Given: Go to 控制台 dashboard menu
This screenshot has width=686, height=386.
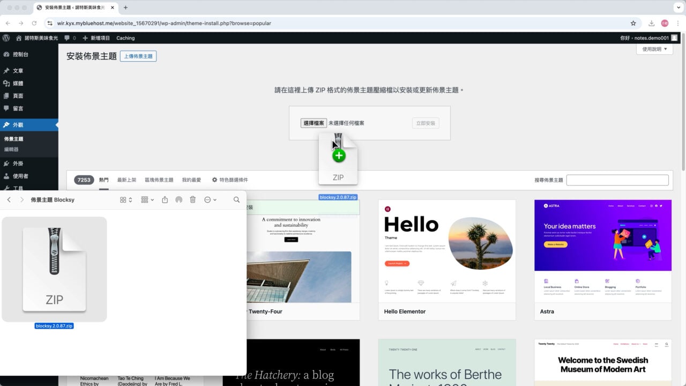Looking at the screenshot, I should point(20,54).
